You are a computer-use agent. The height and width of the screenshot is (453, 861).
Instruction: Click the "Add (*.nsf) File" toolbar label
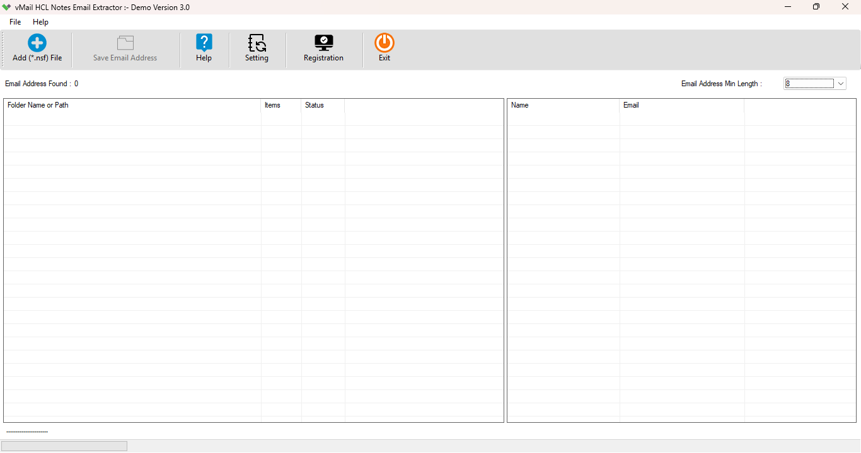pyautogui.click(x=37, y=58)
